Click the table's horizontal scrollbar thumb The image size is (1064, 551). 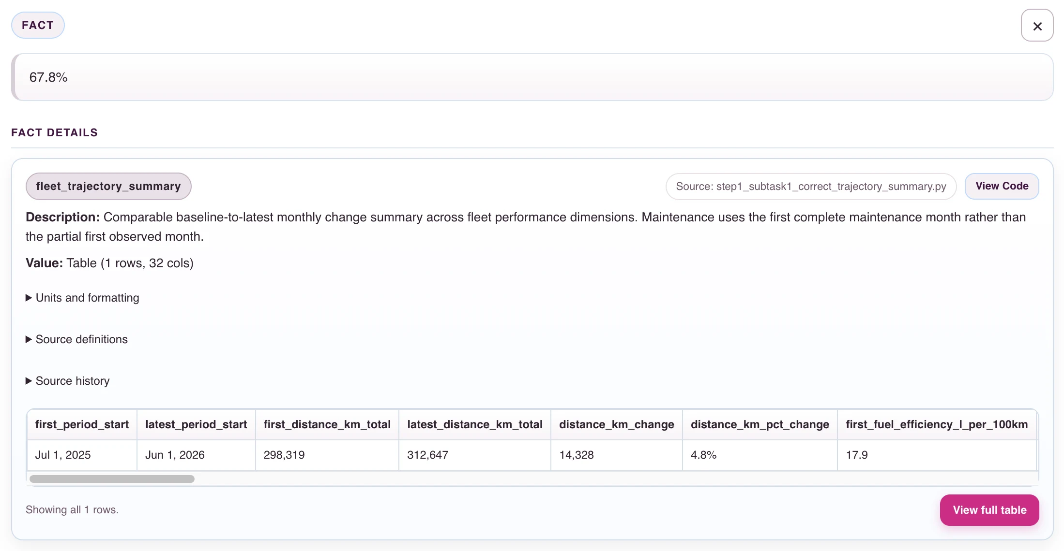coord(112,479)
